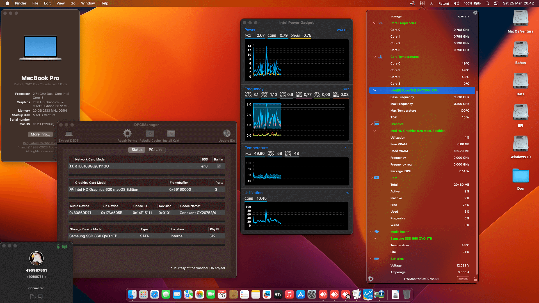Close the HWMonitorSMC2 popover with X button
The image size is (539, 303).
[475, 13]
